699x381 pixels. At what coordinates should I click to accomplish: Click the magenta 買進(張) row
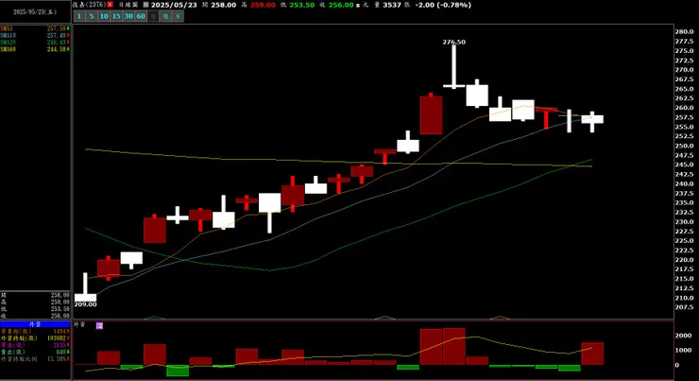tap(35, 345)
